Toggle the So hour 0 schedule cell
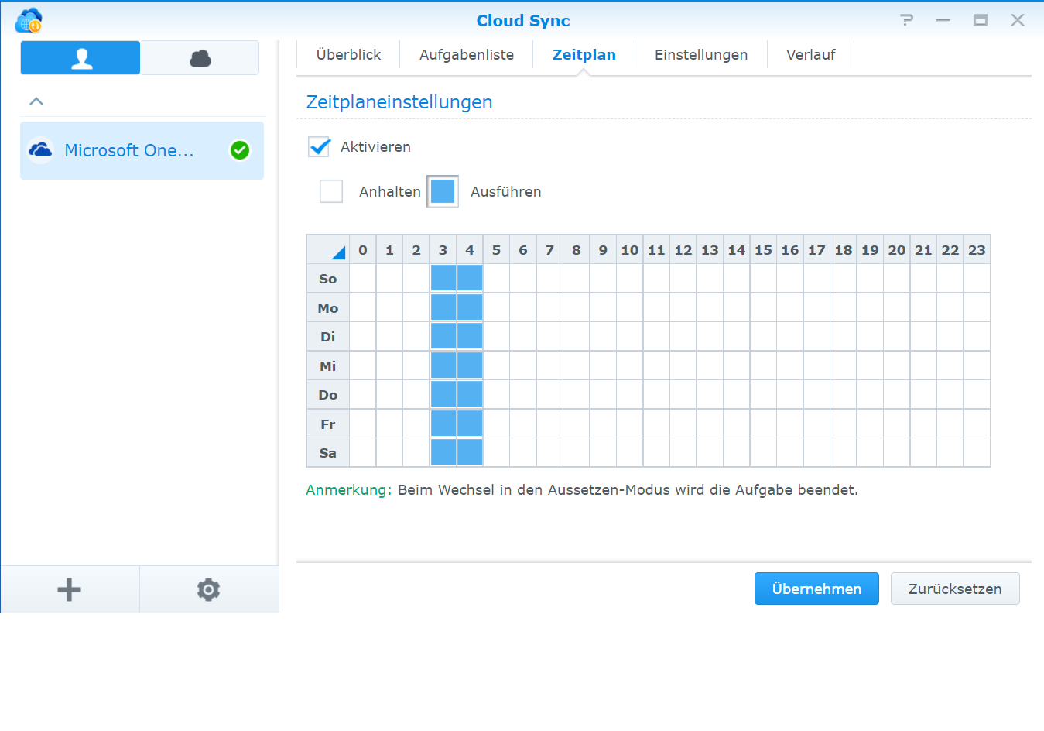 tap(363, 279)
